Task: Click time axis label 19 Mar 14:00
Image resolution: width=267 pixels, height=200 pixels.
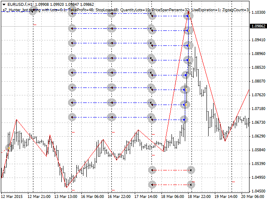Action: [226, 197]
